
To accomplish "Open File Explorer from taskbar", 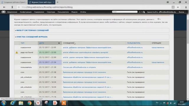I will point(21,103).
